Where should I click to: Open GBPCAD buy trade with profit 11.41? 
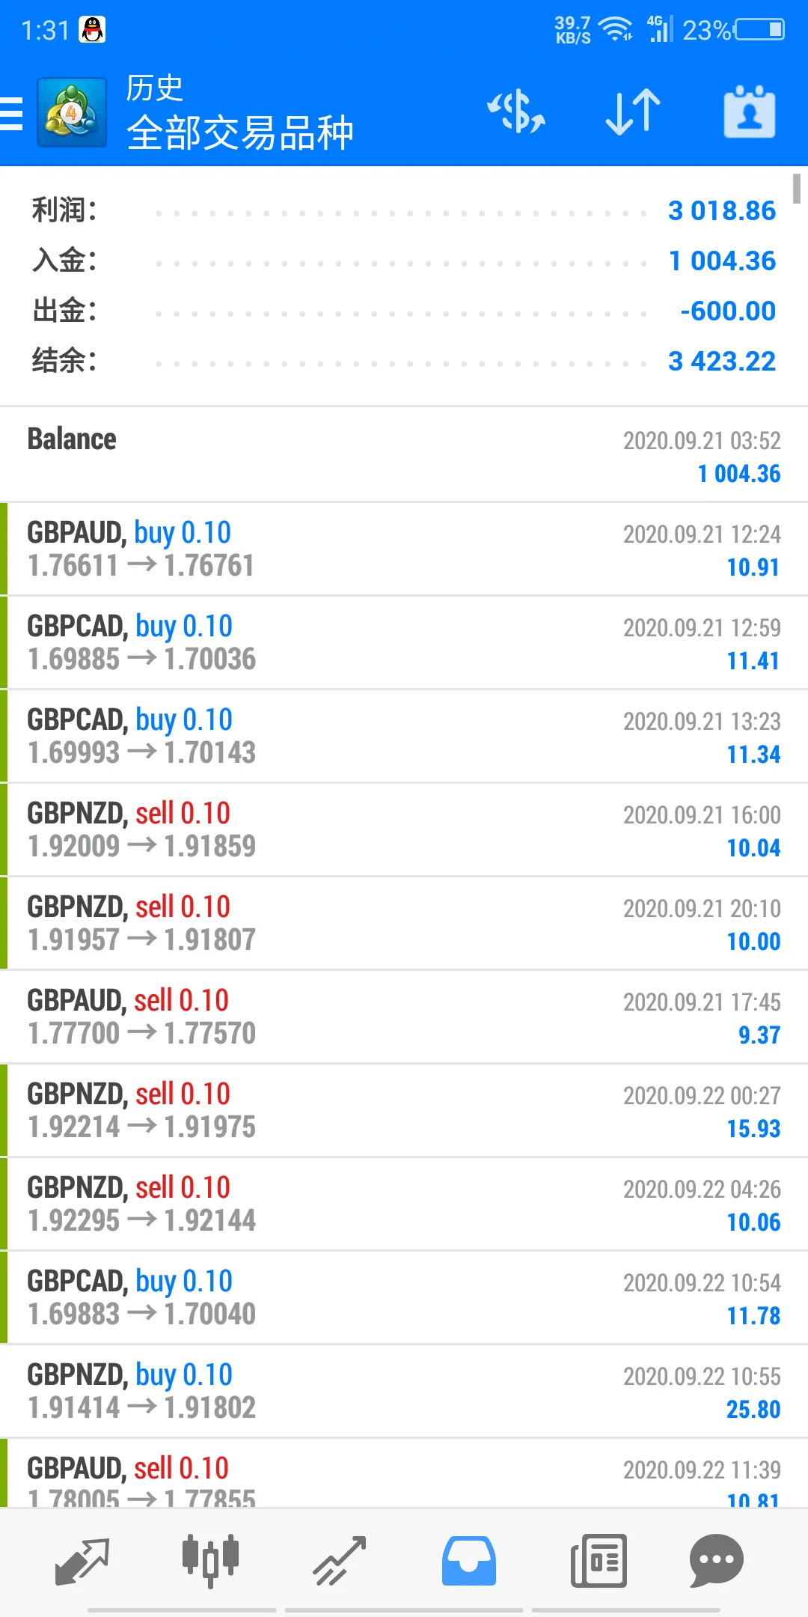click(404, 643)
